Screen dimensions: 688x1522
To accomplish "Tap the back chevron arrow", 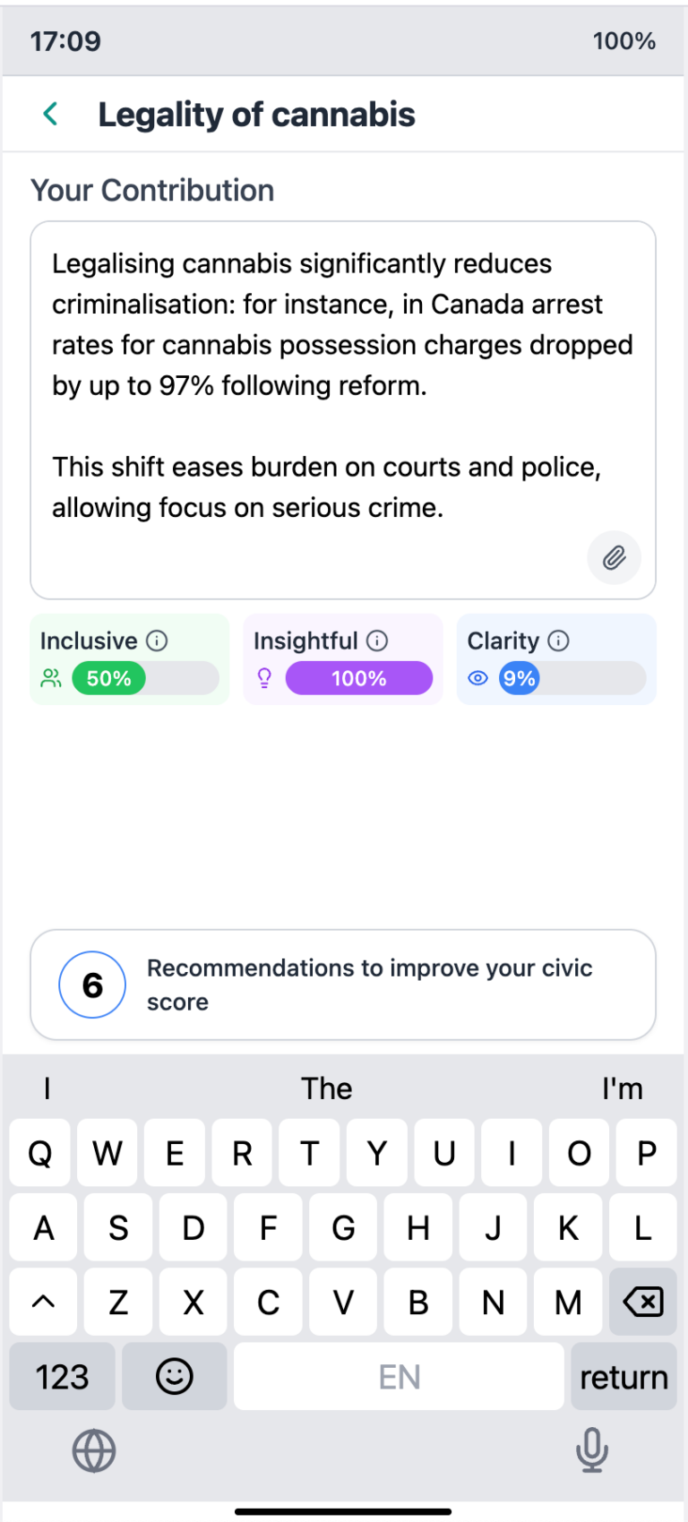I will click(51, 114).
